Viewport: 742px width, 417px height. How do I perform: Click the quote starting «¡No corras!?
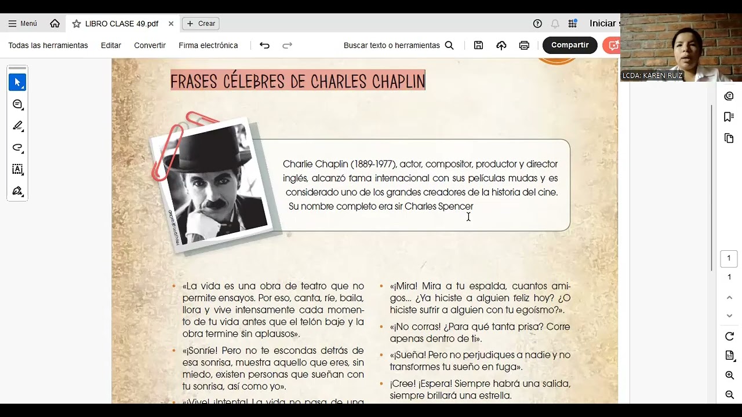480,332
